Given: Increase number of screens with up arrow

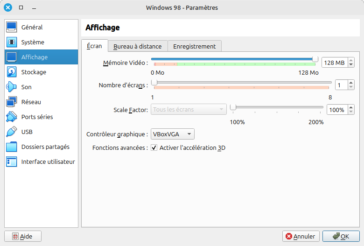Looking at the screenshot, I should click(x=351, y=83).
